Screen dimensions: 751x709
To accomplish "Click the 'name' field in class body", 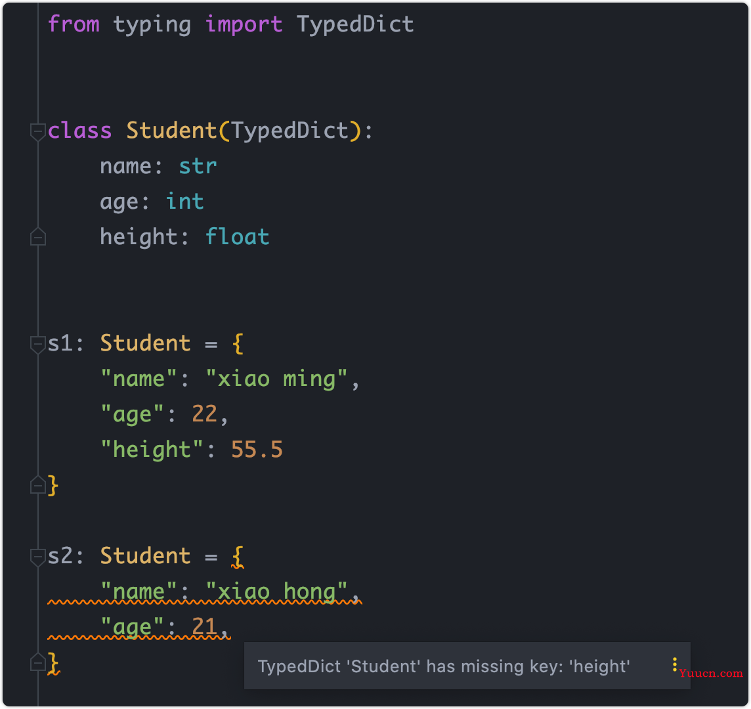I will pos(125,167).
